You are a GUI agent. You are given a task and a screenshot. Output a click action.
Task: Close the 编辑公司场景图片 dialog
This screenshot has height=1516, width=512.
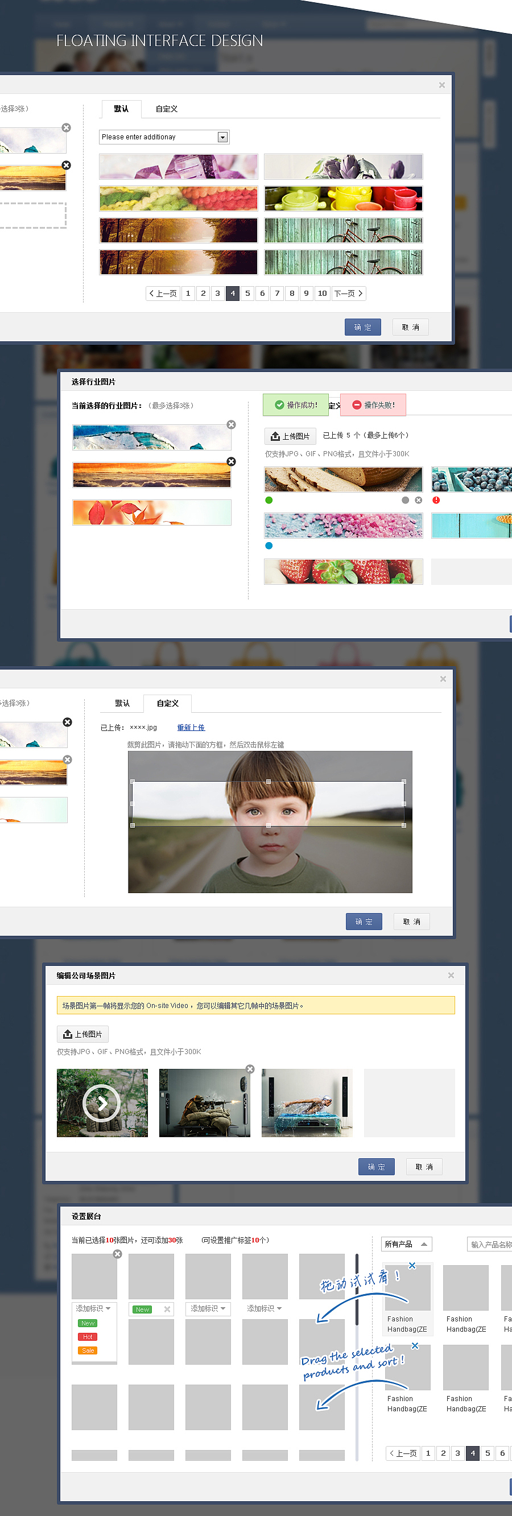pos(451,975)
